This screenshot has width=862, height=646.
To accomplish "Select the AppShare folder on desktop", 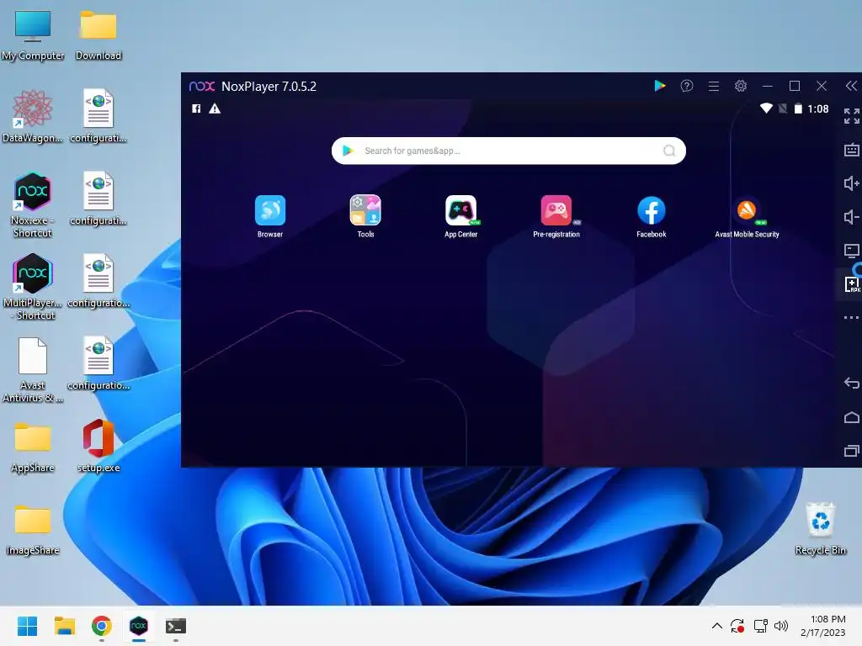I will [x=33, y=447].
